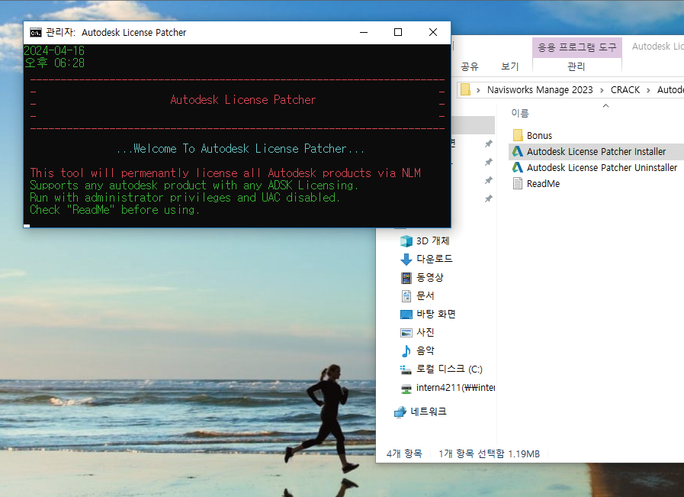Click the last pin icon in quick access

[489, 198]
